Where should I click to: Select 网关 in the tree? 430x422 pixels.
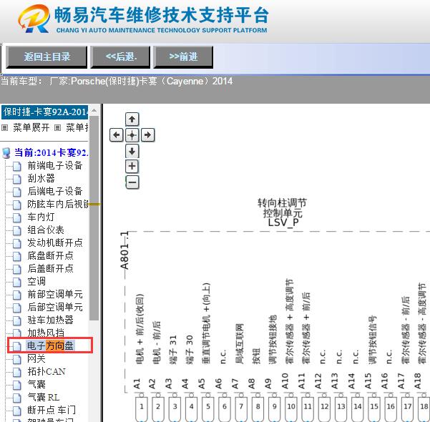tap(36, 358)
